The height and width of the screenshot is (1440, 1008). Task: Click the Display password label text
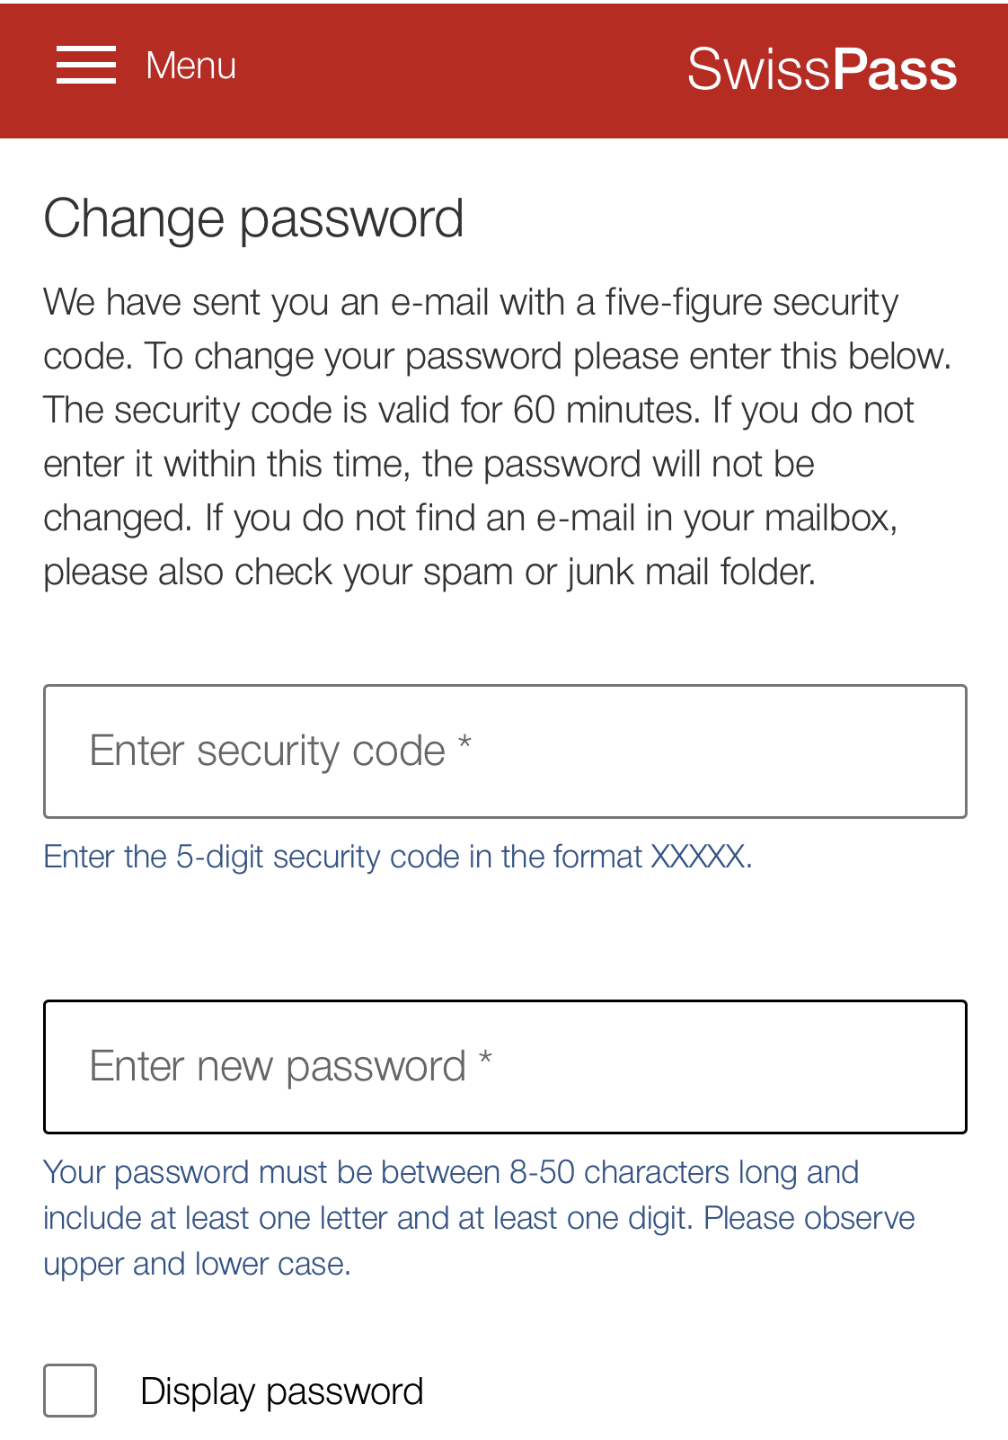coord(282,1391)
